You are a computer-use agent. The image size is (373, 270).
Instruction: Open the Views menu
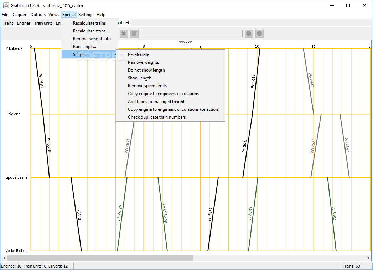54,15
